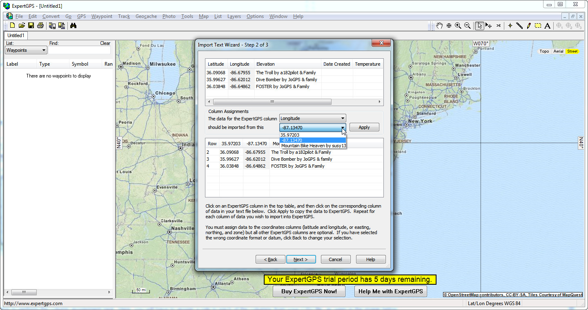Toggle the Street map view
The image size is (588, 310).
(572, 51)
